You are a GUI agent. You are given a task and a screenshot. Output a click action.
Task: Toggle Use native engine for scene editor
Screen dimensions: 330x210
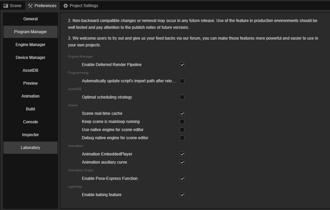pos(182,129)
